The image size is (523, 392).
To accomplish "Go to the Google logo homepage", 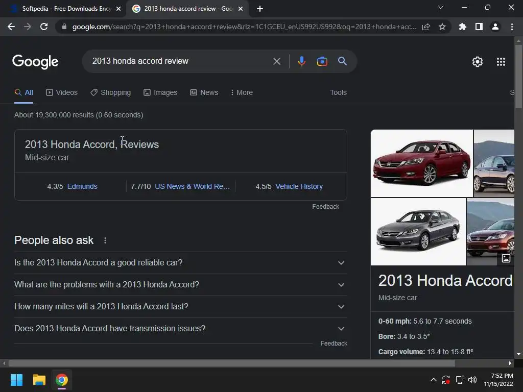I will click(x=35, y=62).
